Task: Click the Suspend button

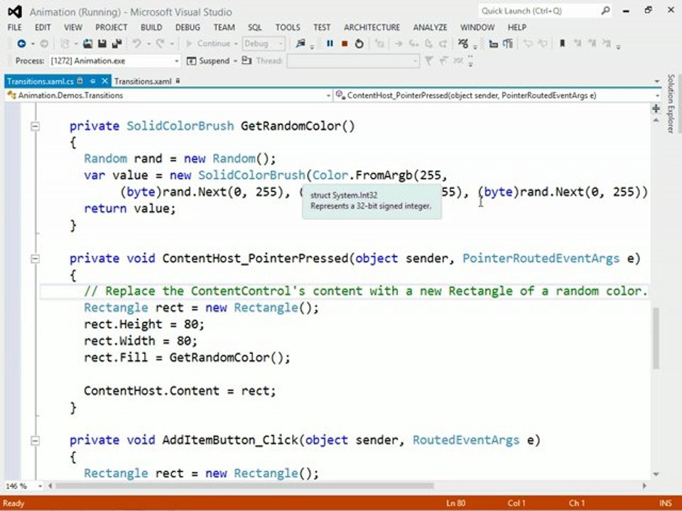Action: pos(209,61)
